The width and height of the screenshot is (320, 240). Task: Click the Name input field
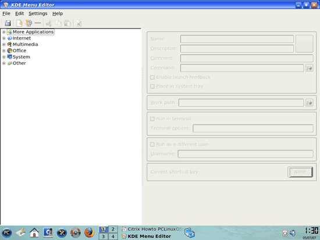237,39
